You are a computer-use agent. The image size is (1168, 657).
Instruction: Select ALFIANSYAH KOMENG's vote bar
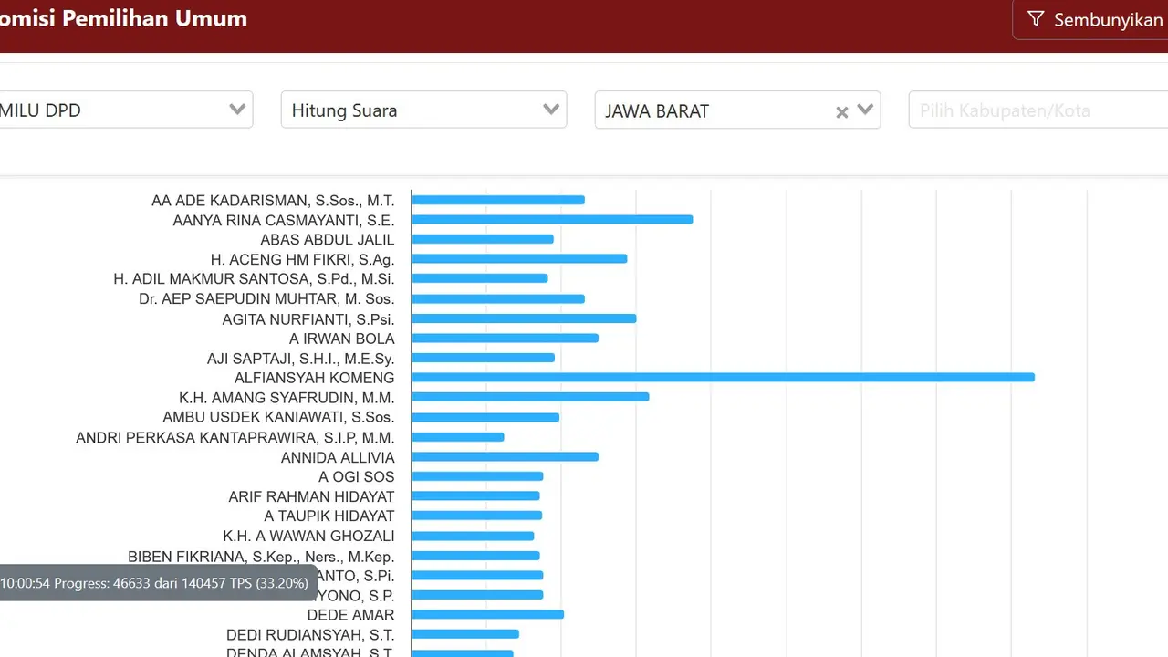coord(723,378)
